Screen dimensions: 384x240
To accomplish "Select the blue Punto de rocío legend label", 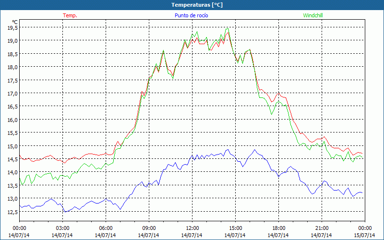I will (191, 15).
